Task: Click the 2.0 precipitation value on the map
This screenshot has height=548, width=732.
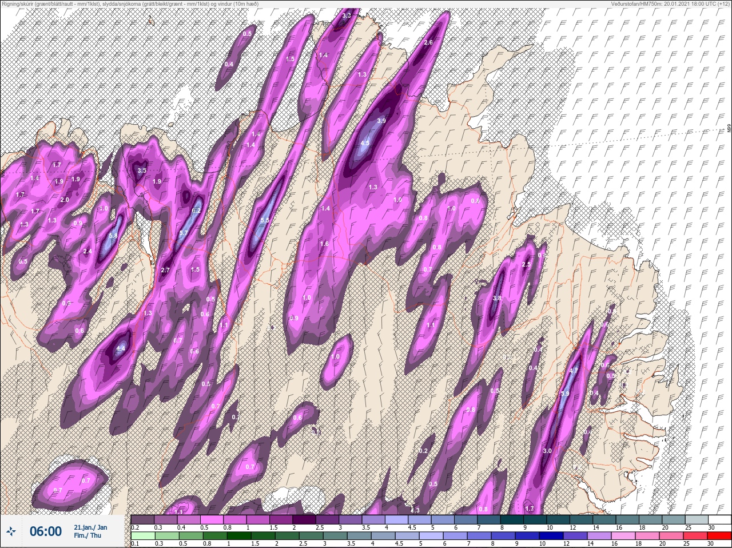Action: click(x=65, y=200)
